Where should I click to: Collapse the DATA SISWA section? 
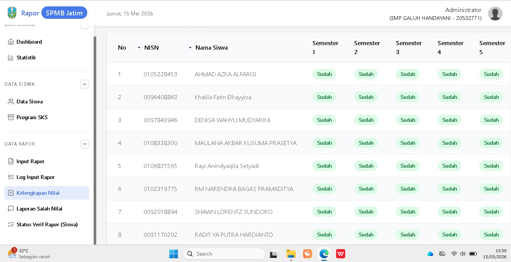[x=85, y=84]
